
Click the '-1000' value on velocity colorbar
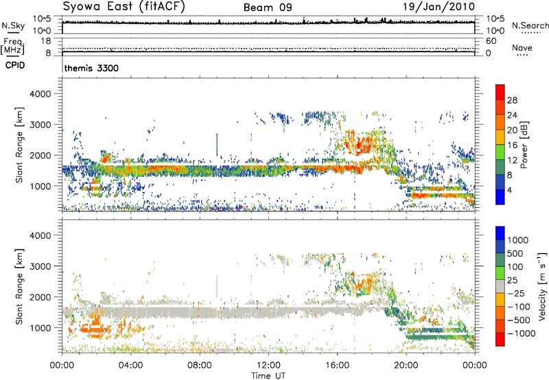521,333
